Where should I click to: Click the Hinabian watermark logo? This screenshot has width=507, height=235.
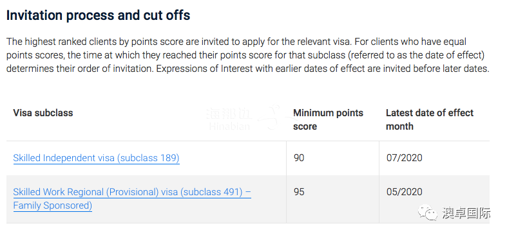[x=229, y=119]
